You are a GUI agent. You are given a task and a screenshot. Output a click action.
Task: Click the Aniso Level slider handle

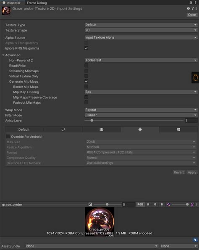pyautogui.click(x=92, y=120)
